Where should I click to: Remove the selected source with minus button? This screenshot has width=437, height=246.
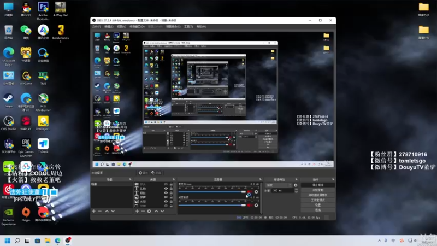pos(143,211)
